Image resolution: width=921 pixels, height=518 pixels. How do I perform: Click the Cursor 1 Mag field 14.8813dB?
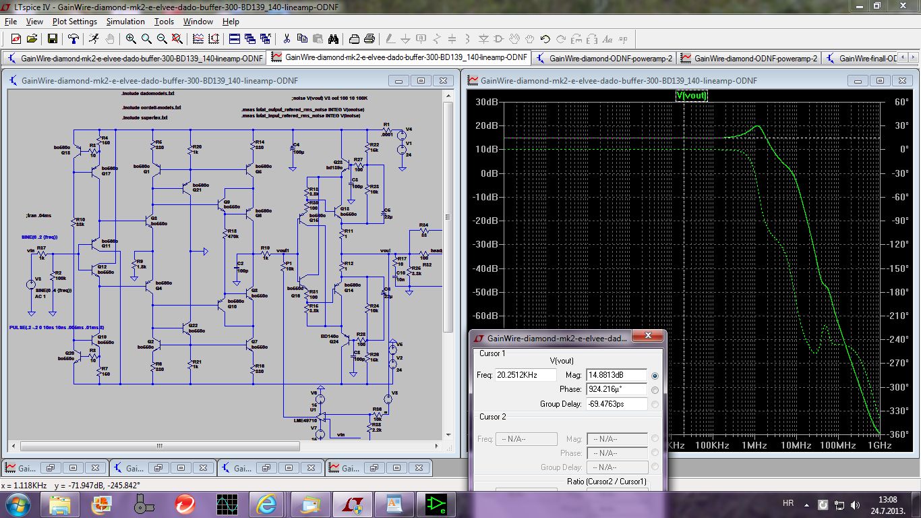click(617, 375)
